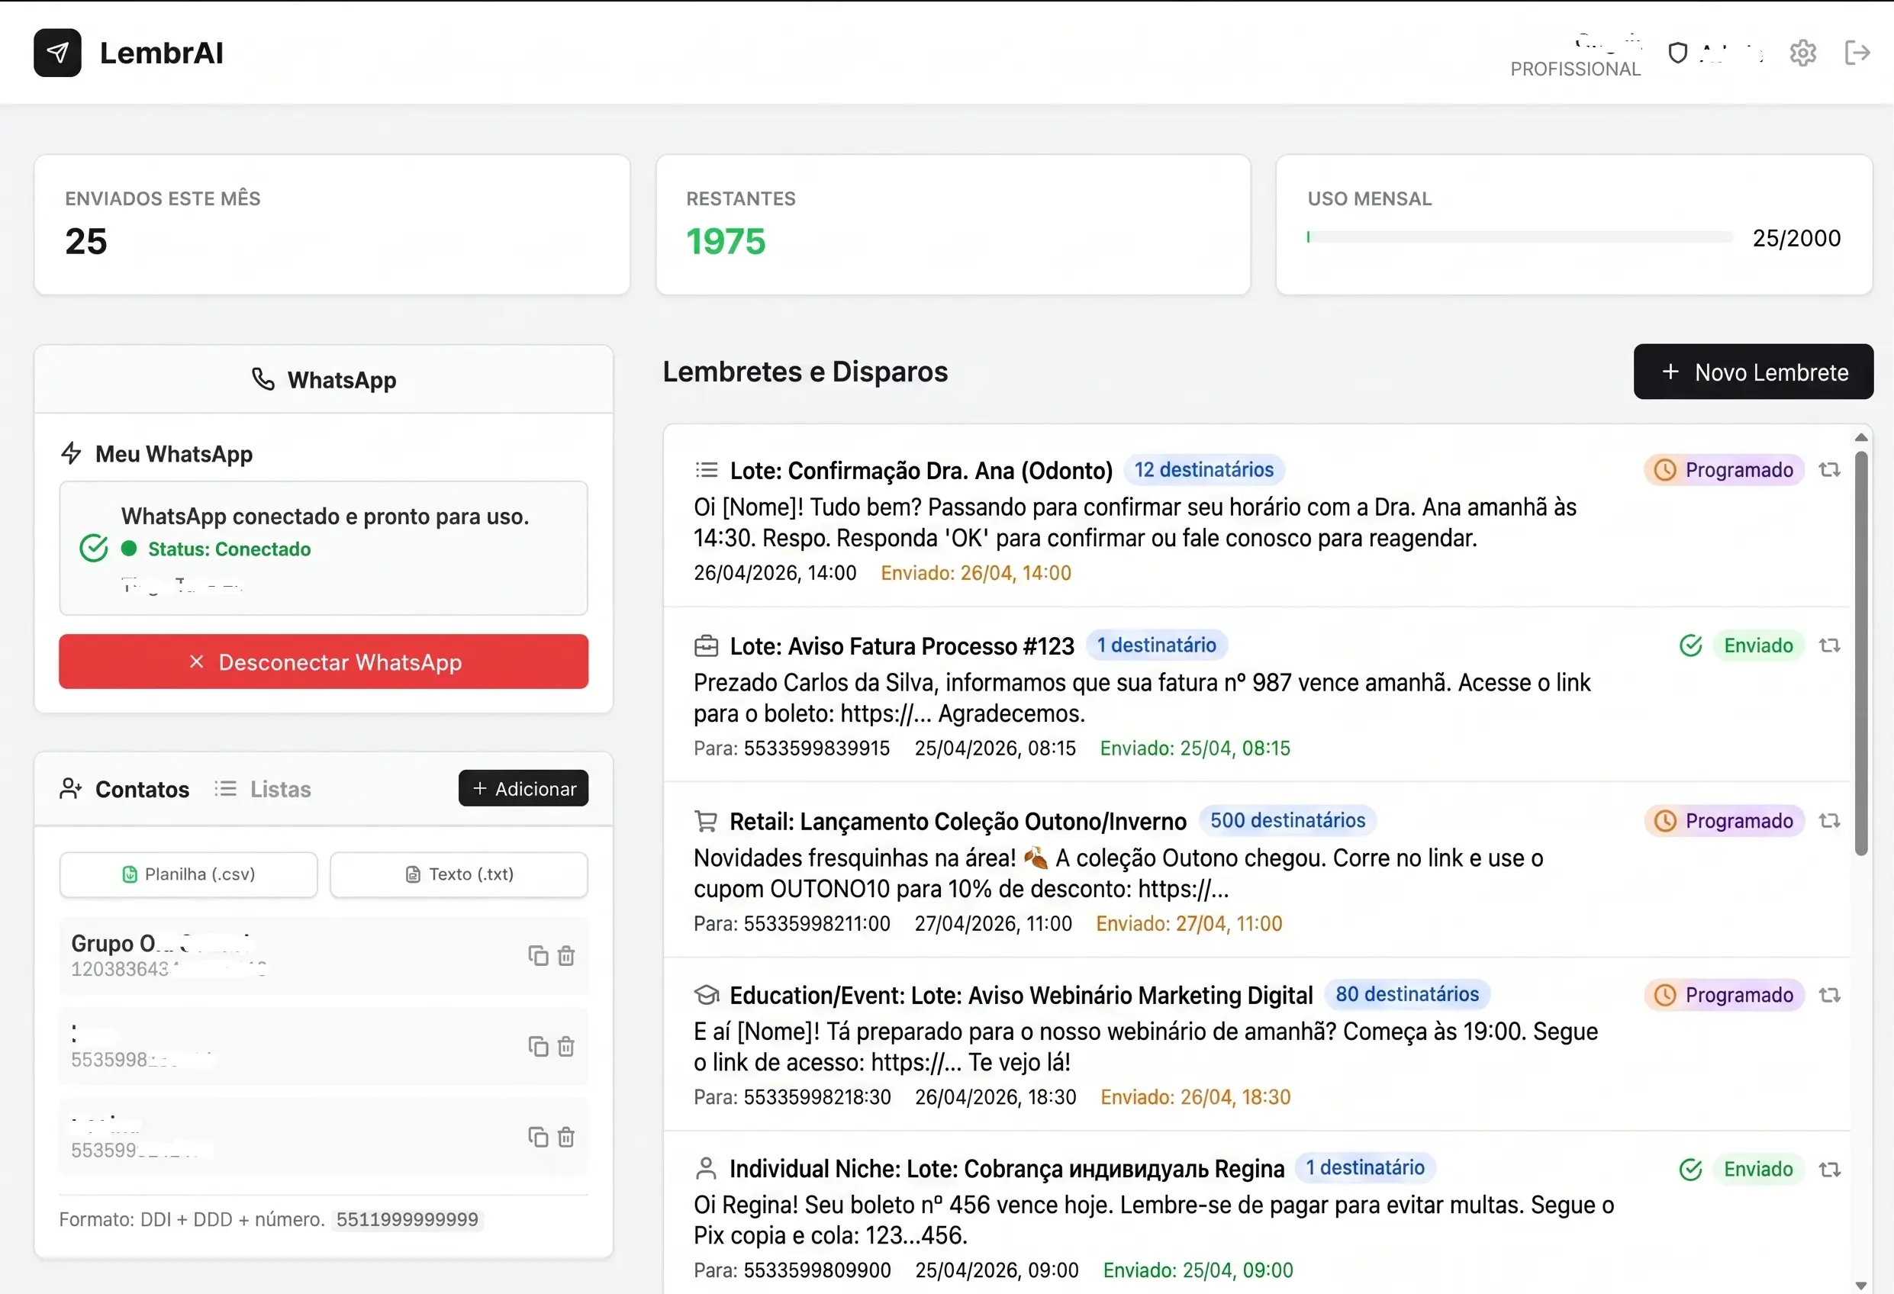Screen dimensions: 1894x1294
Task: Open settings via the gear icon
Action: click(x=1802, y=53)
